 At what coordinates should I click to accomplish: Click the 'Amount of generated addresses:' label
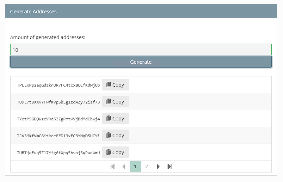(x=48, y=37)
